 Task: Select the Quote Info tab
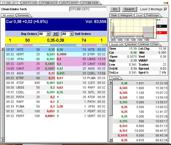click(117, 44)
